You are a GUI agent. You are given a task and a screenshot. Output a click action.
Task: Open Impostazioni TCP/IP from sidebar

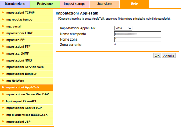click(x=27, y=13)
